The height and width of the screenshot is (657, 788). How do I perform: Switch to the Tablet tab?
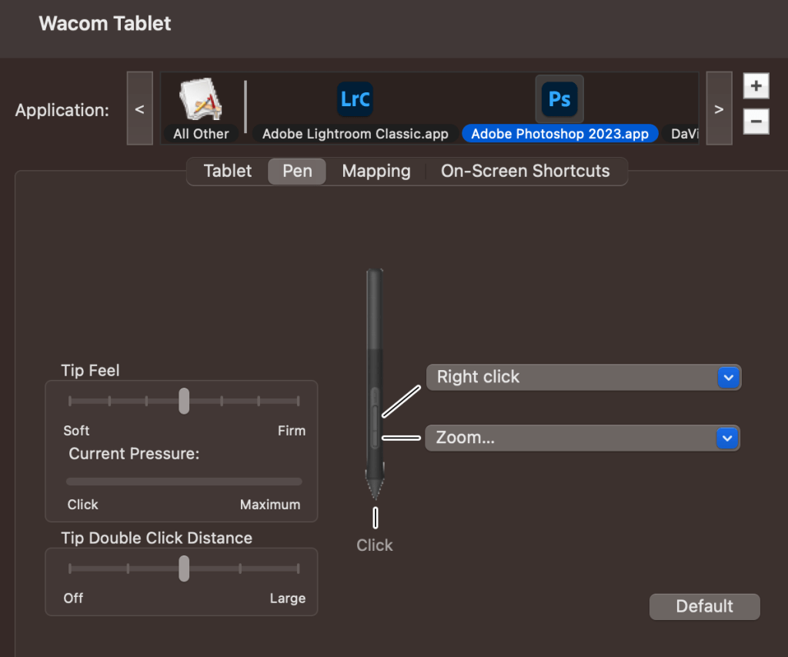point(228,171)
